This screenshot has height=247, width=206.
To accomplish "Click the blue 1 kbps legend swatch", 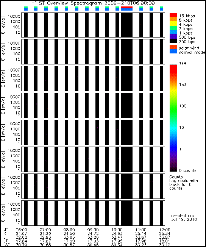I will [173, 32].
